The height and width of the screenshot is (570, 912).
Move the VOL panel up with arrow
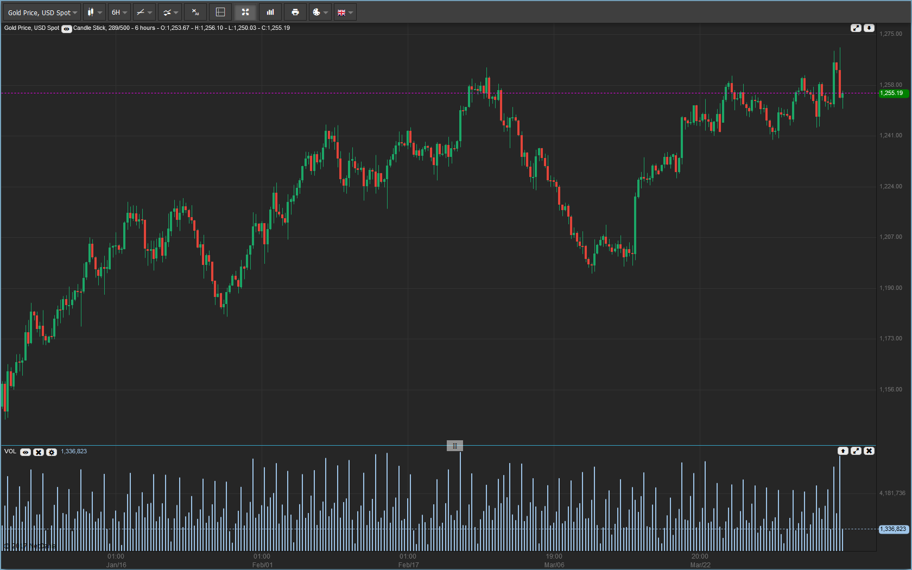pos(843,451)
